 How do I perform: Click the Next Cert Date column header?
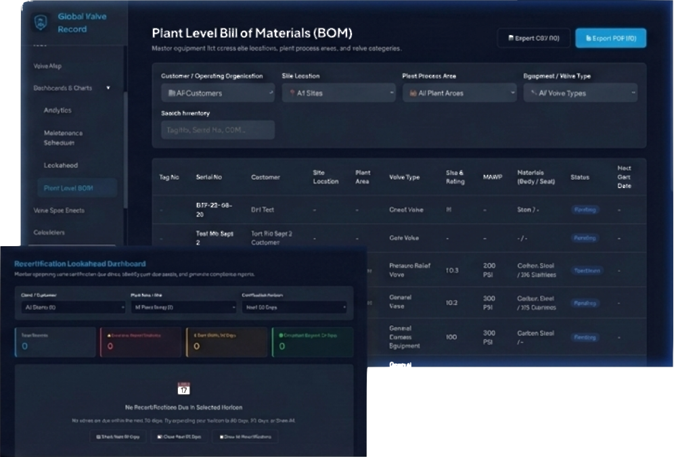tap(624, 177)
